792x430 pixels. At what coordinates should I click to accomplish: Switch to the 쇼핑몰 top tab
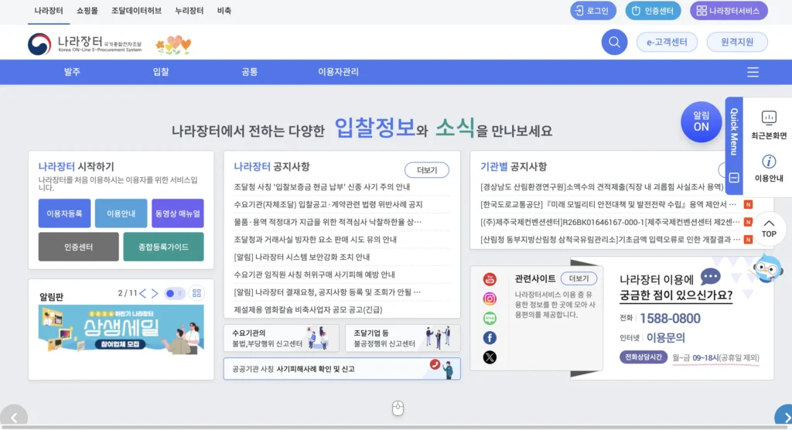point(87,11)
